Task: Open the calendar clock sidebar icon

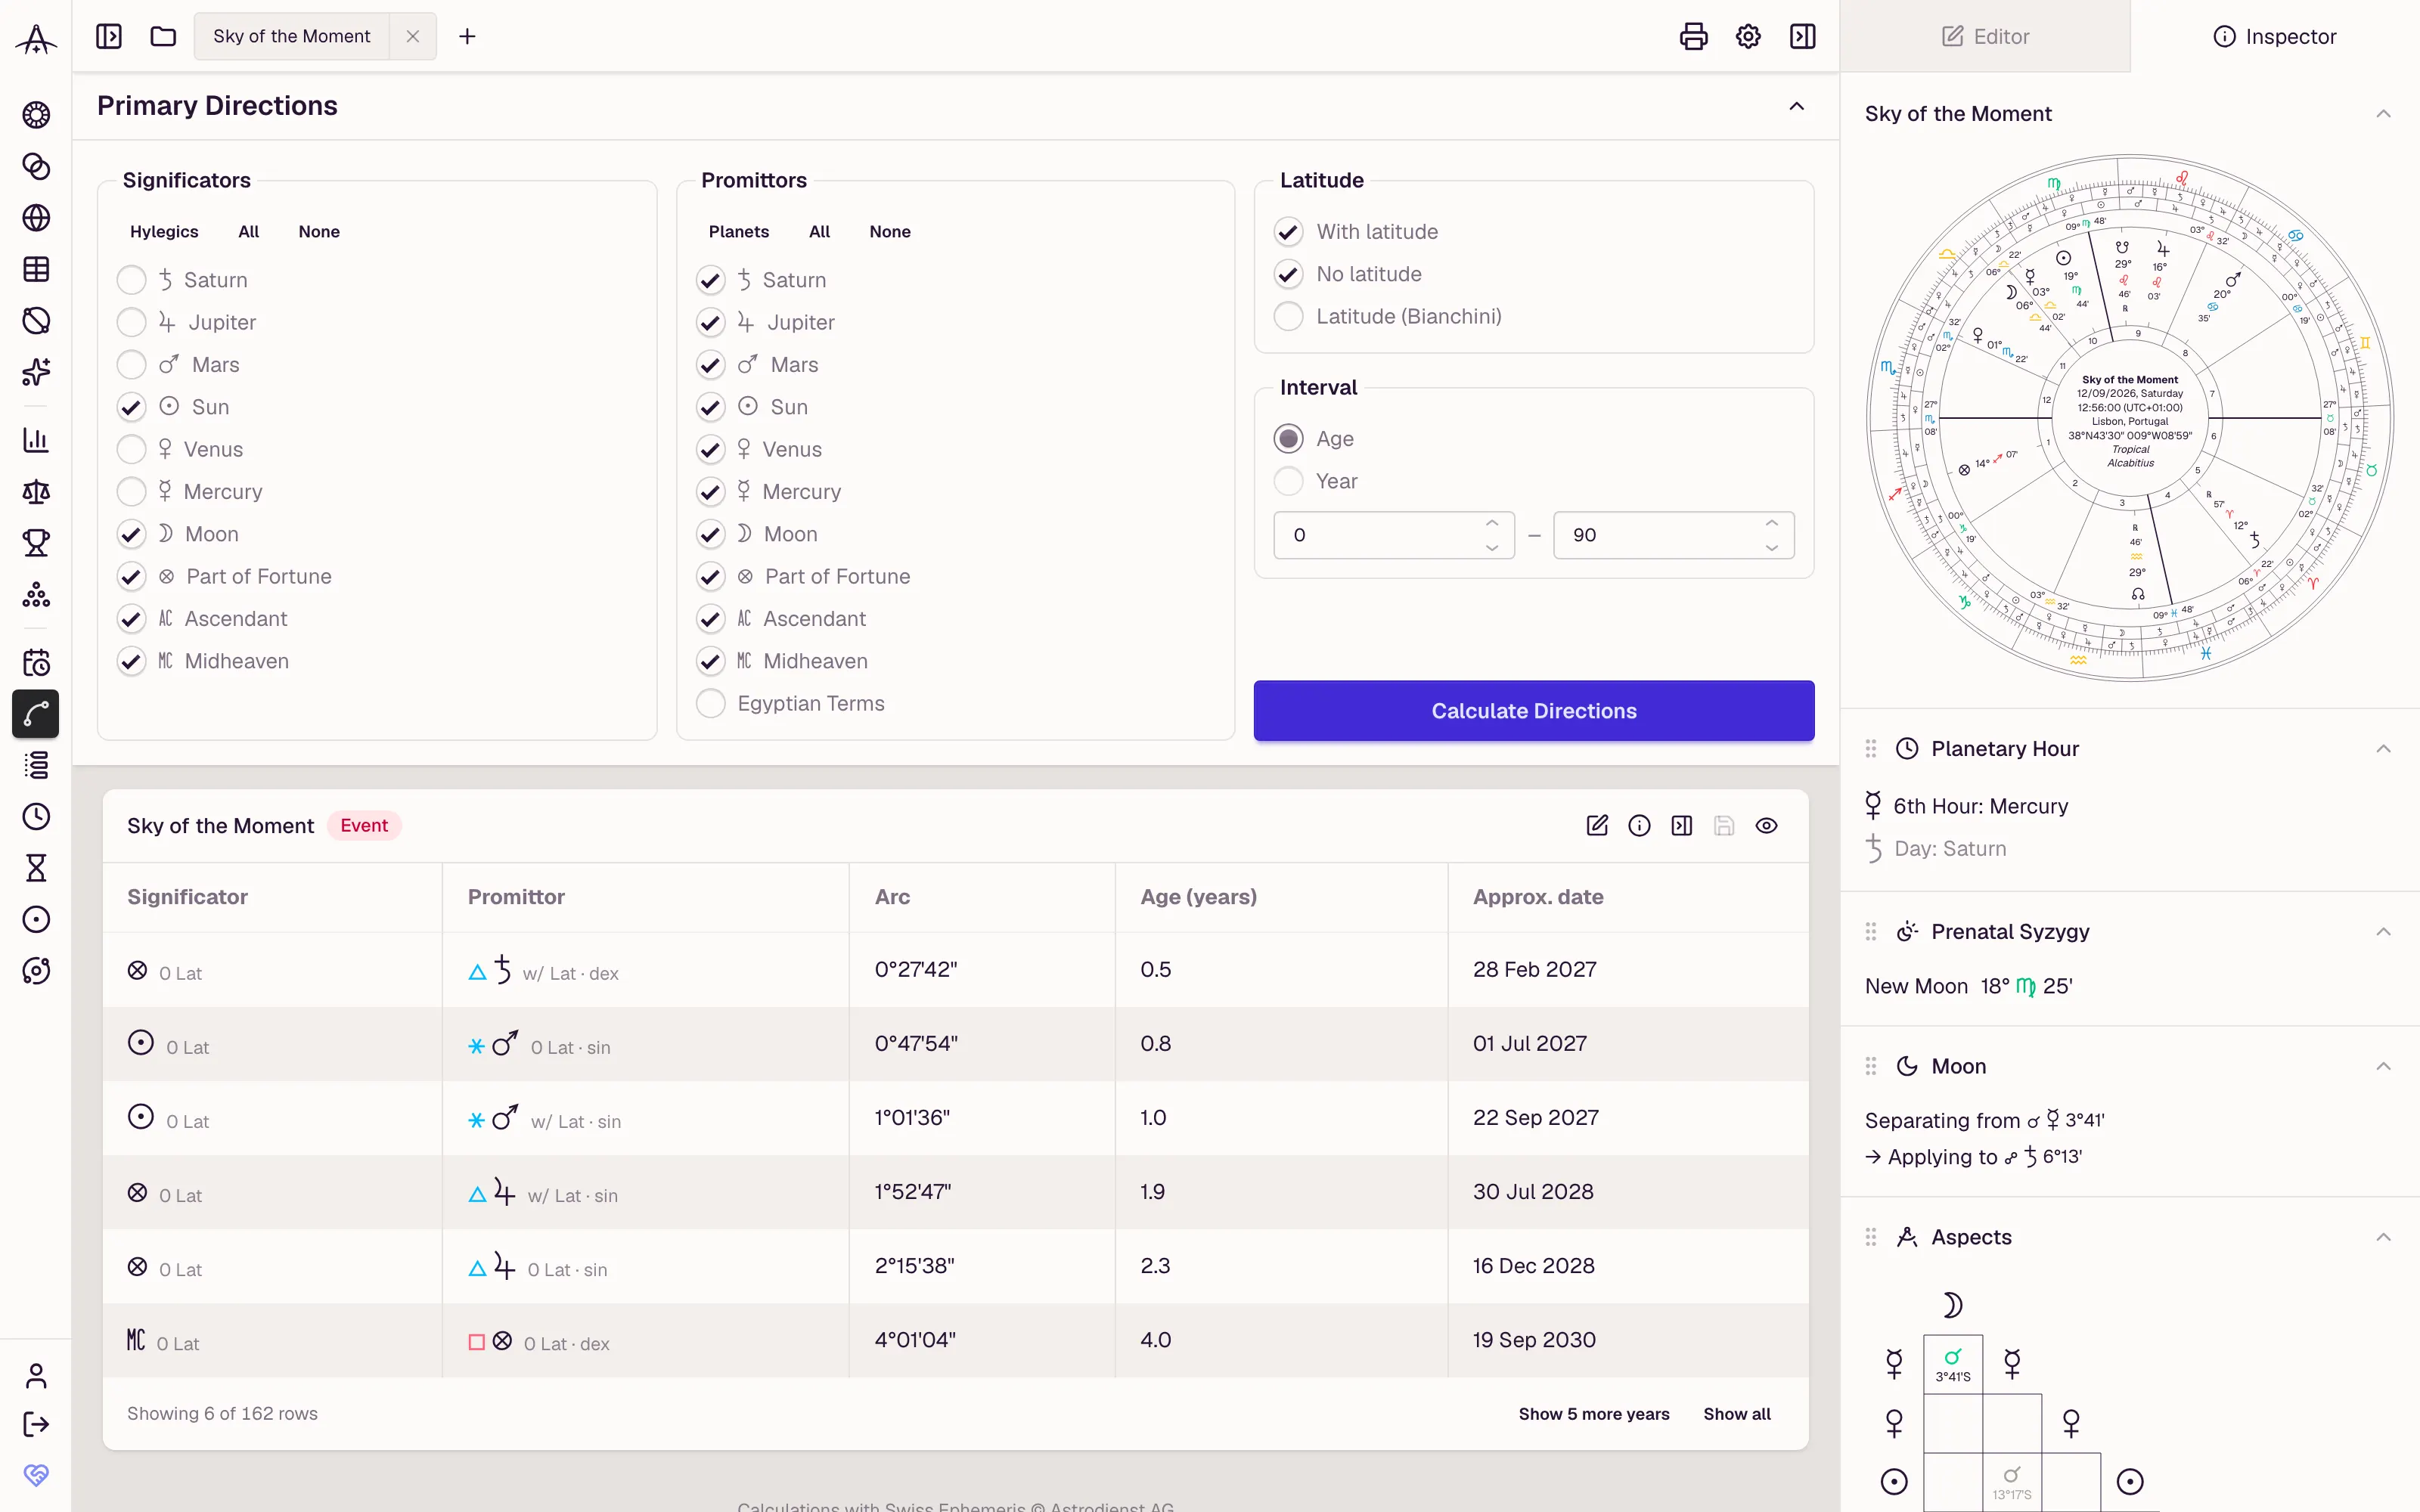Action: (36, 662)
